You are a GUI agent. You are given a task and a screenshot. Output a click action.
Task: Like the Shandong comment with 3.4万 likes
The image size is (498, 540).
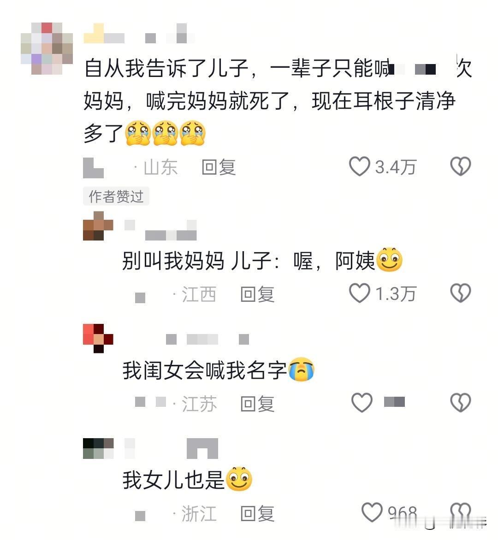pyautogui.click(x=360, y=167)
